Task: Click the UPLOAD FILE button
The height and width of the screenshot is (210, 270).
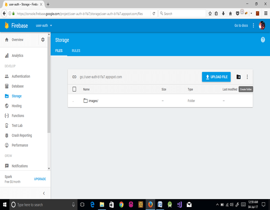Action: click(216, 77)
